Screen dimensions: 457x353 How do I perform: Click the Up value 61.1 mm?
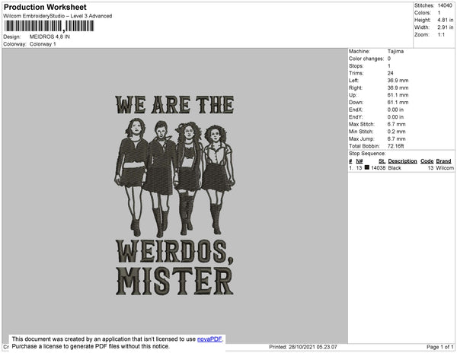398,95
